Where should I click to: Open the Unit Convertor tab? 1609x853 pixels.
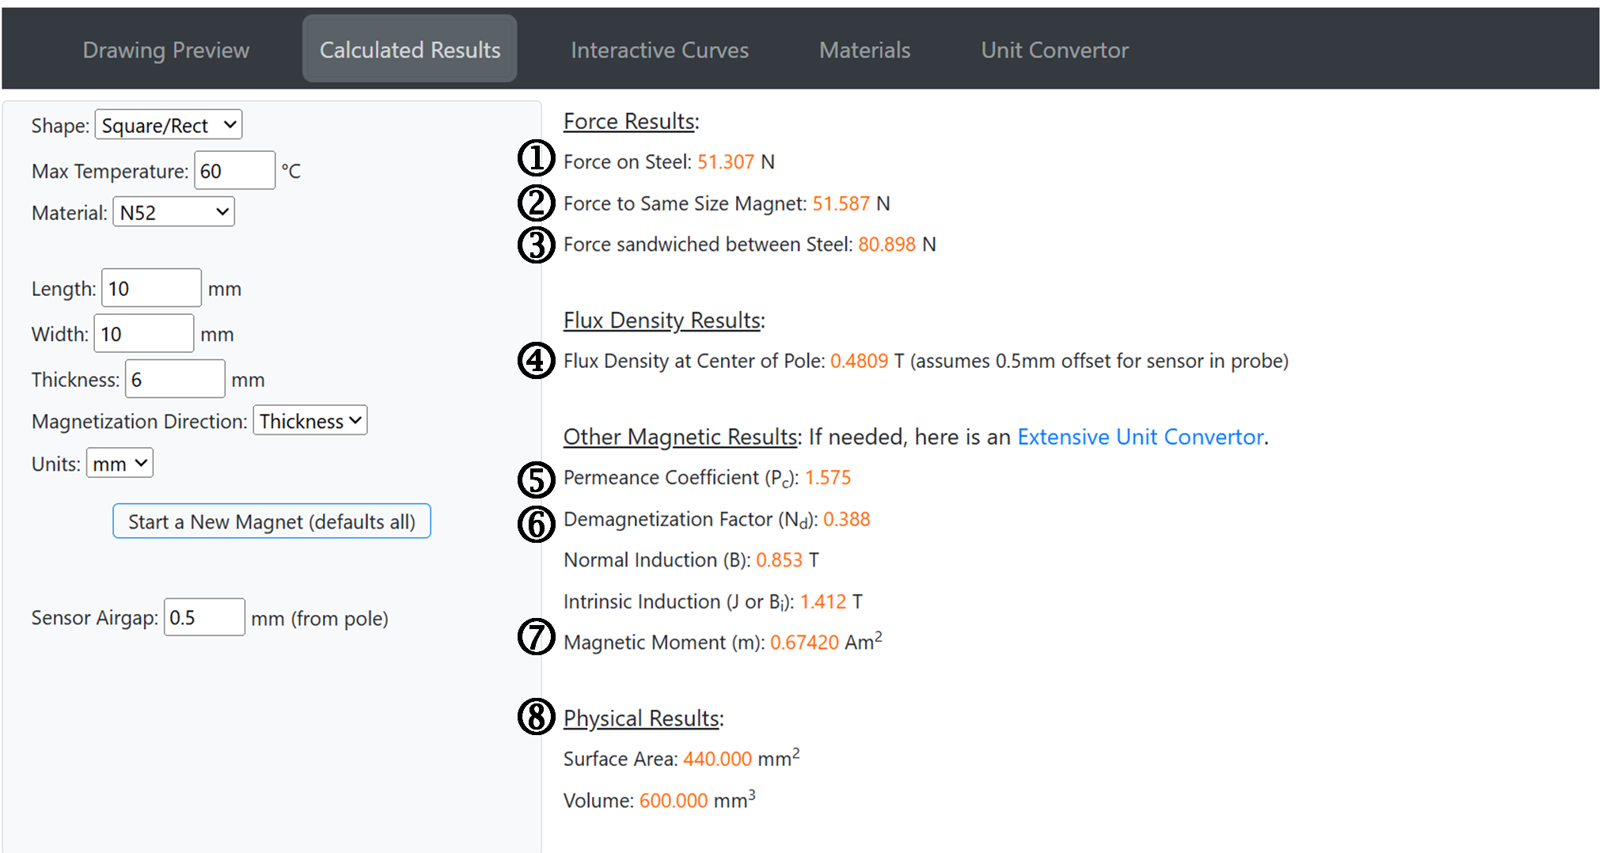coord(1054,50)
